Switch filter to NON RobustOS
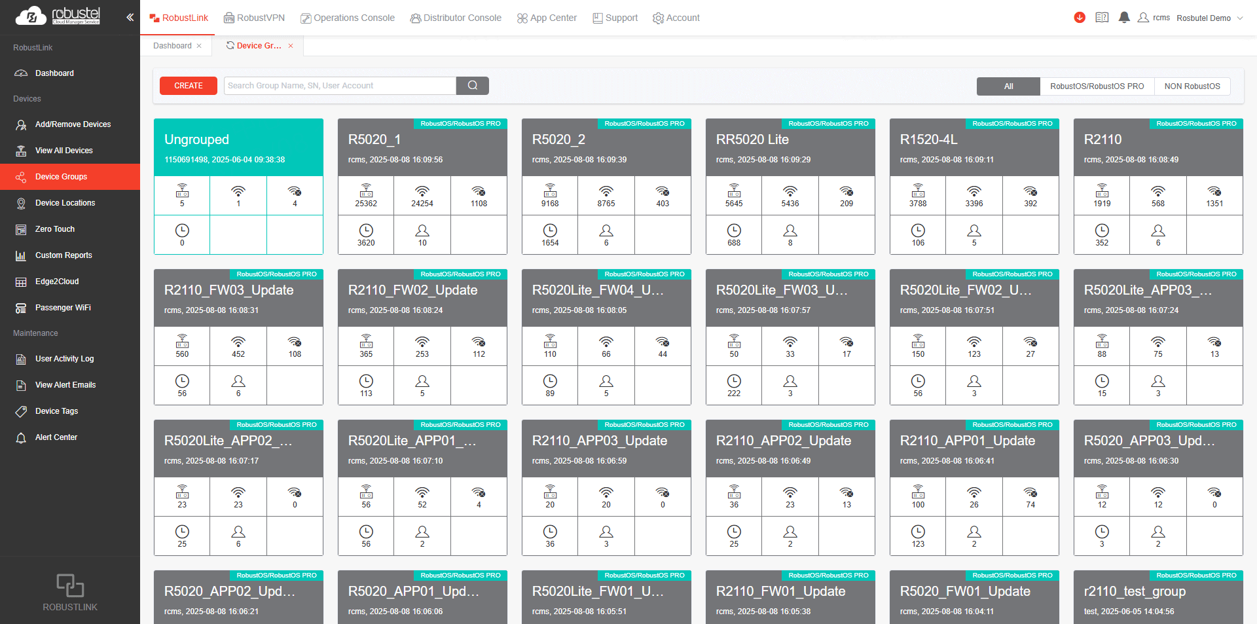Viewport: 1257px width, 624px height. coord(1192,86)
